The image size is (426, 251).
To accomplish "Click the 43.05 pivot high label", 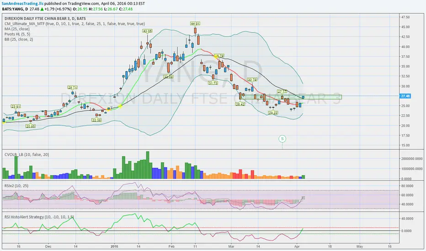I will [148, 31].
